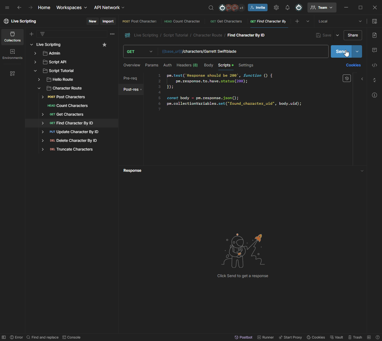Switch to the Settings tab
Screen dimensions: 382x341
coord(246,65)
